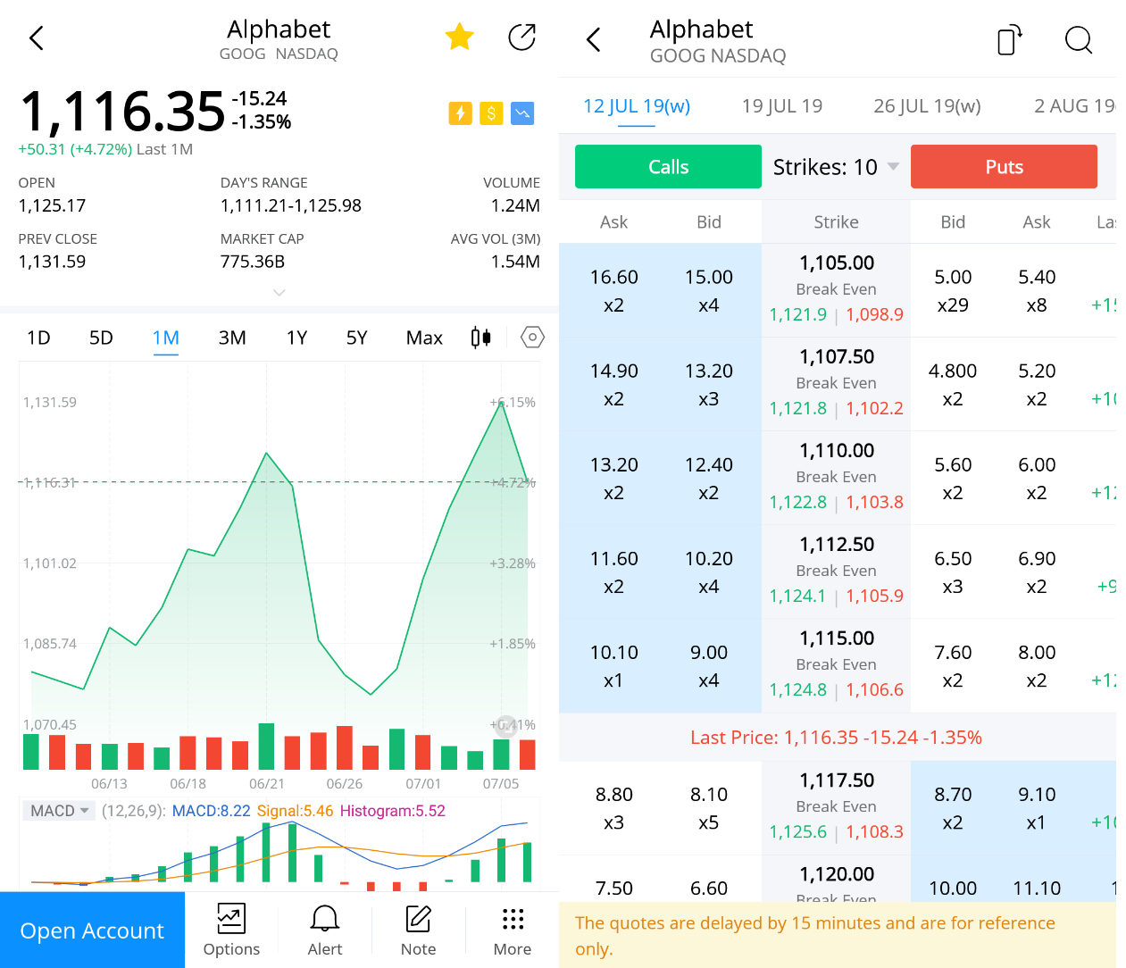Select the 1,110.00 strike row
This screenshot has width=1126, height=968.
[837, 477]
